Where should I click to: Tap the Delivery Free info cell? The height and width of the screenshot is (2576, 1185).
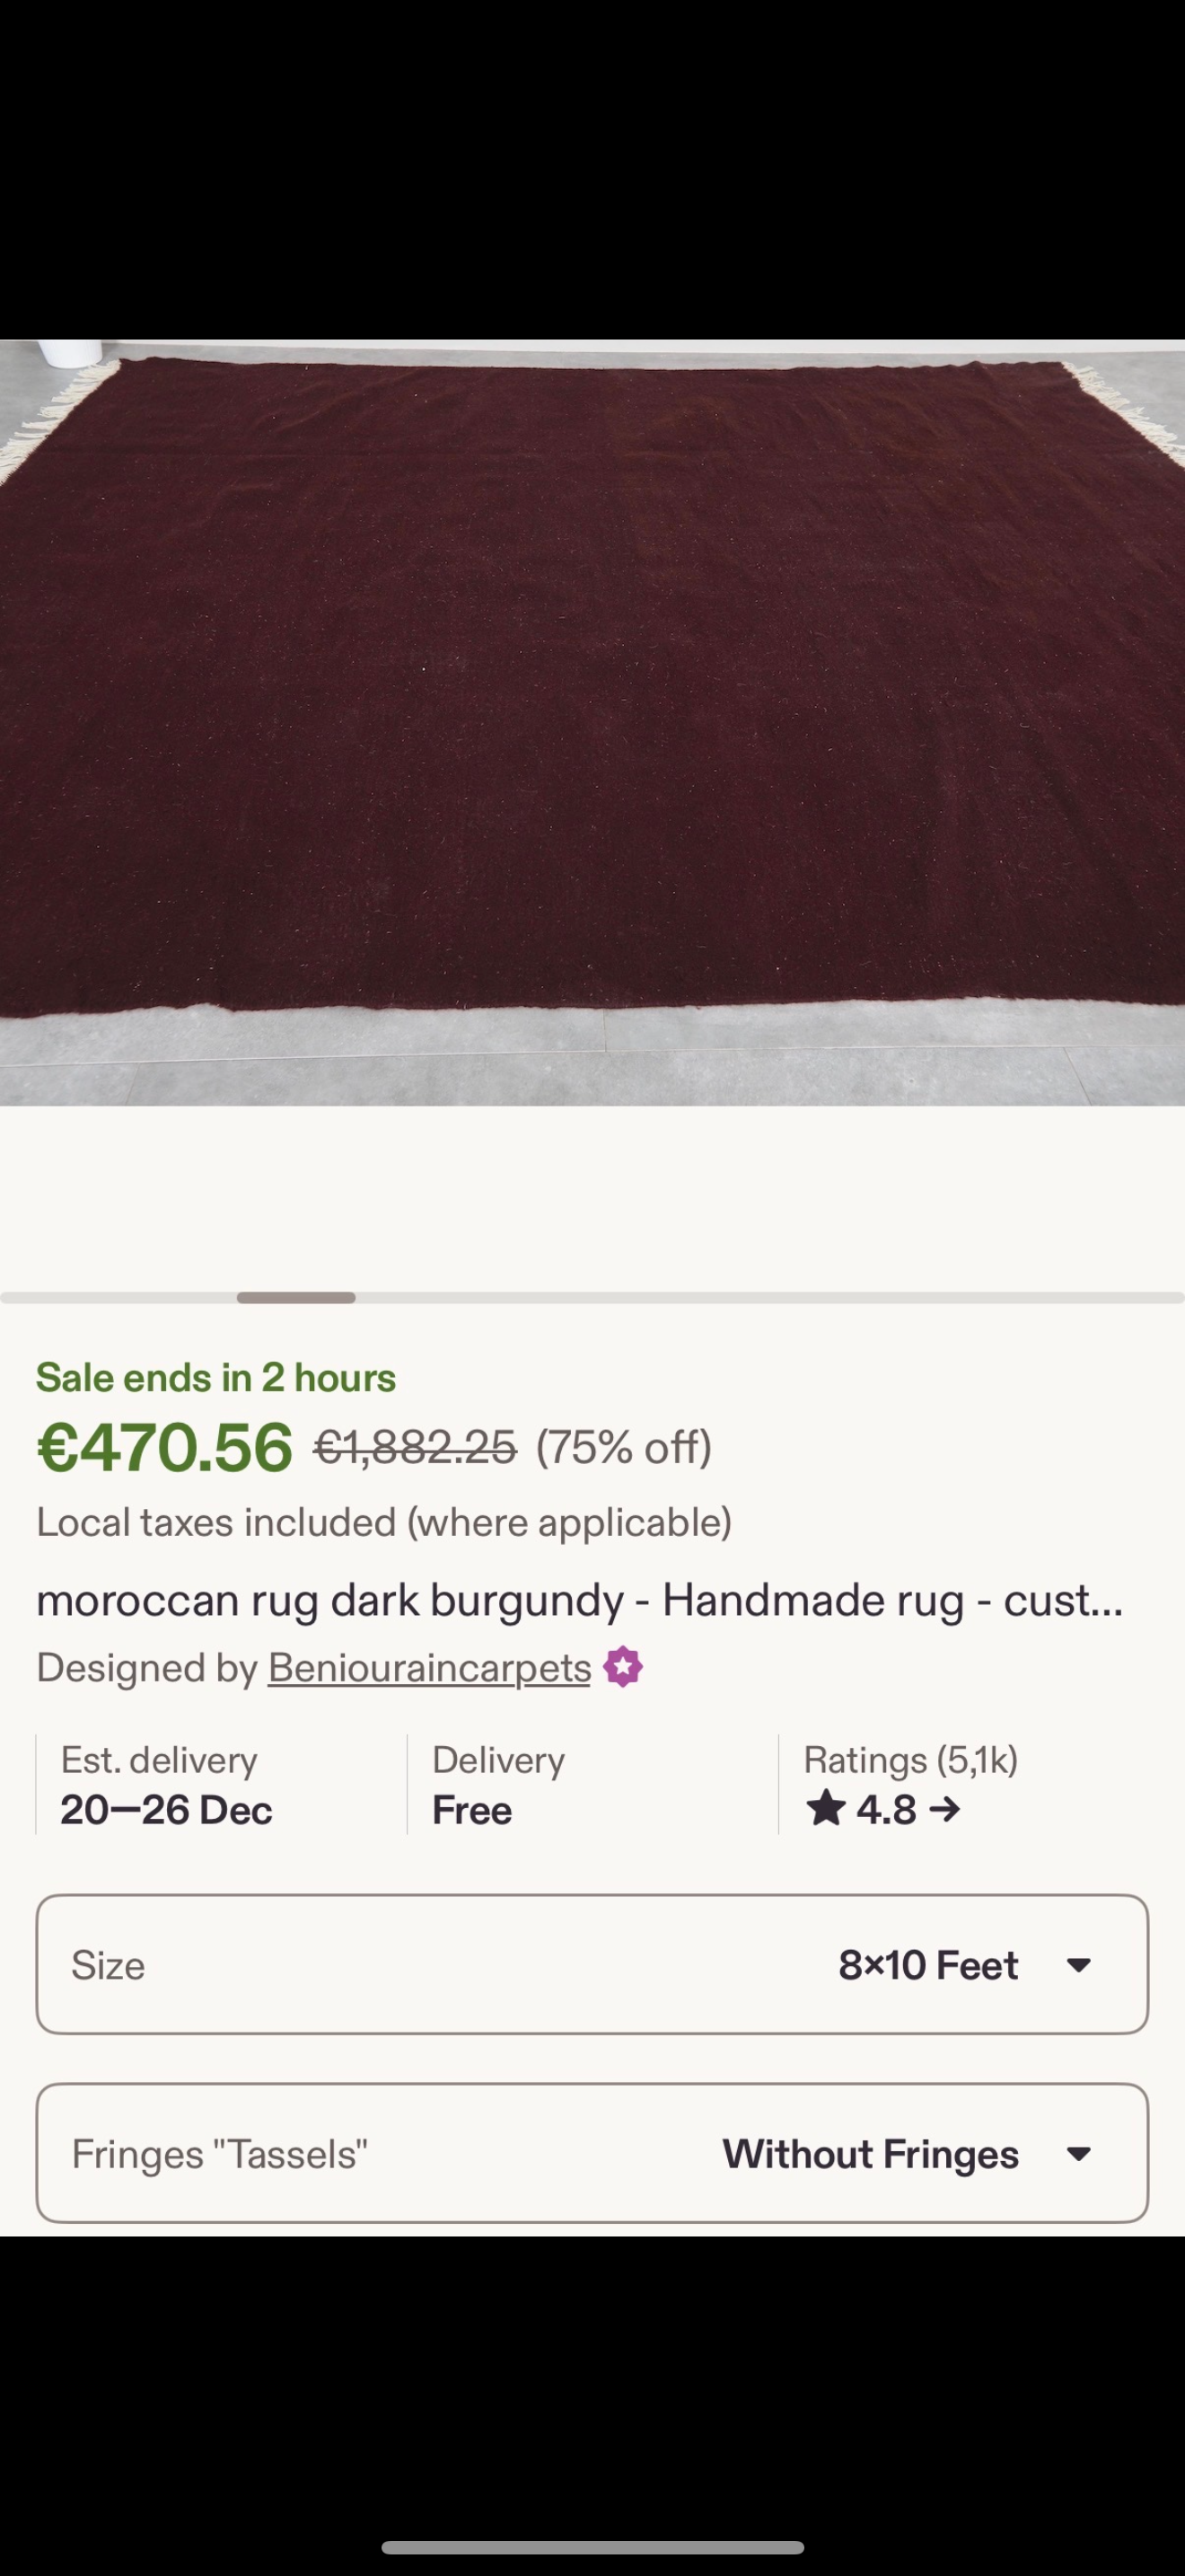pyautogui.click(x=497, y=1786)
